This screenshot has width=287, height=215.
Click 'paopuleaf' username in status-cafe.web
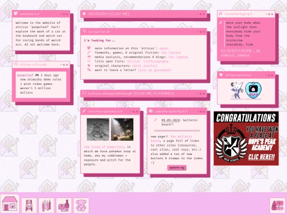[26, 75]
